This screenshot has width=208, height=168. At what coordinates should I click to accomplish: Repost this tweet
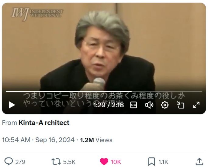point(56,162)
